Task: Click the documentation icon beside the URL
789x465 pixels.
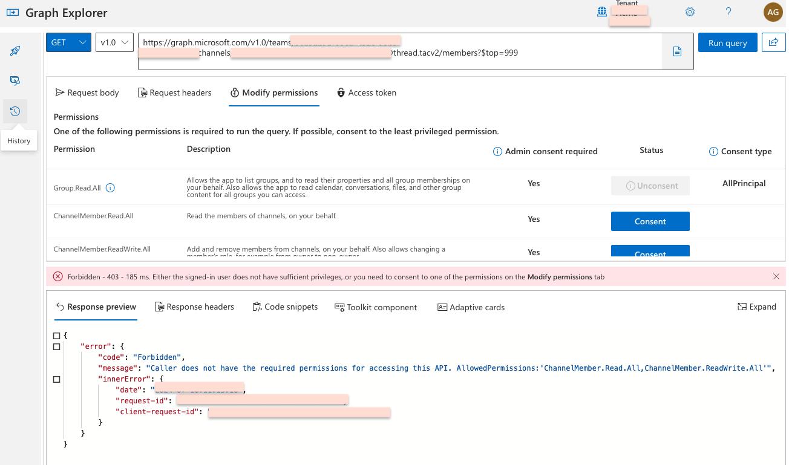Action: (677, 52)
